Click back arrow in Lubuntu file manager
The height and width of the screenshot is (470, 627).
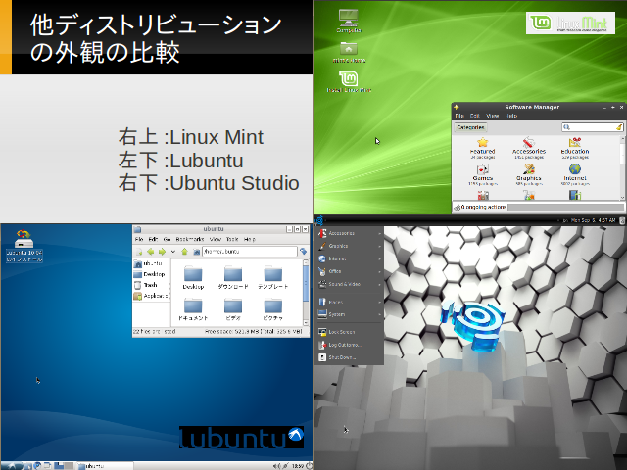point(150,252)
